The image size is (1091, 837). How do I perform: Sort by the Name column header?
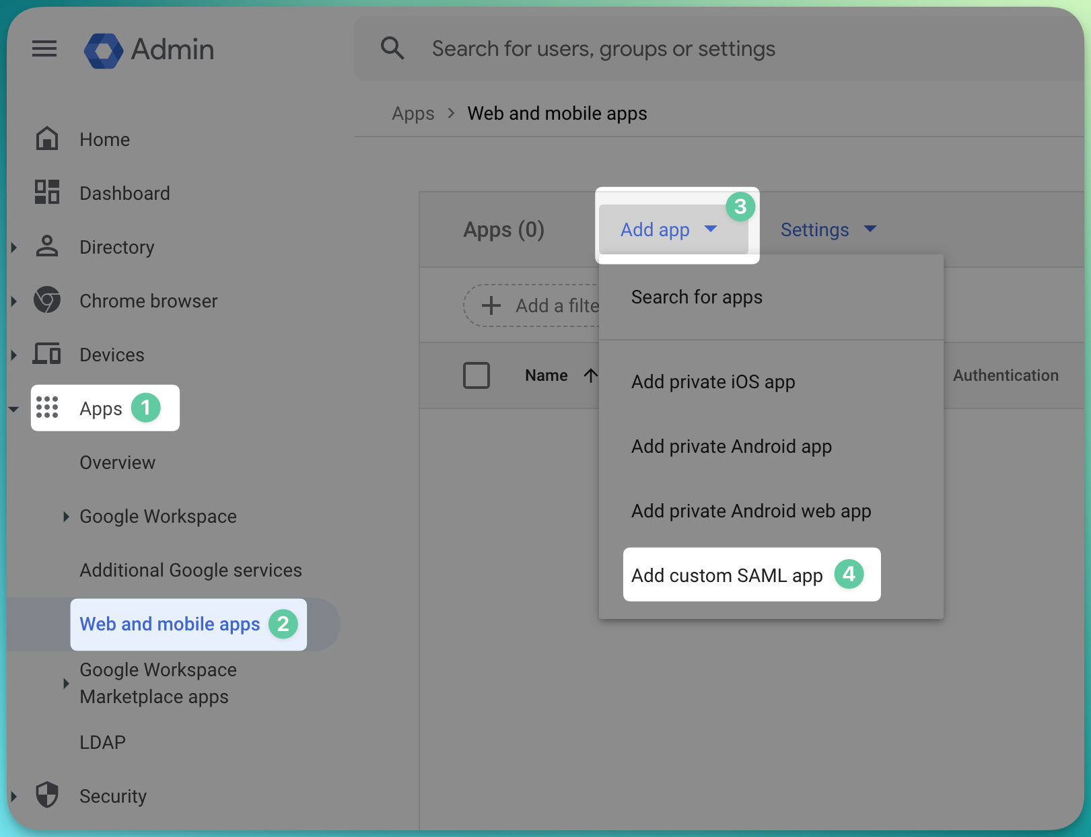(x=547, y=375)
